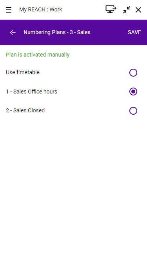Click the 2 - Sales Closed label
Viewport: 147px width, 262px height.
[x=25, y=110]
